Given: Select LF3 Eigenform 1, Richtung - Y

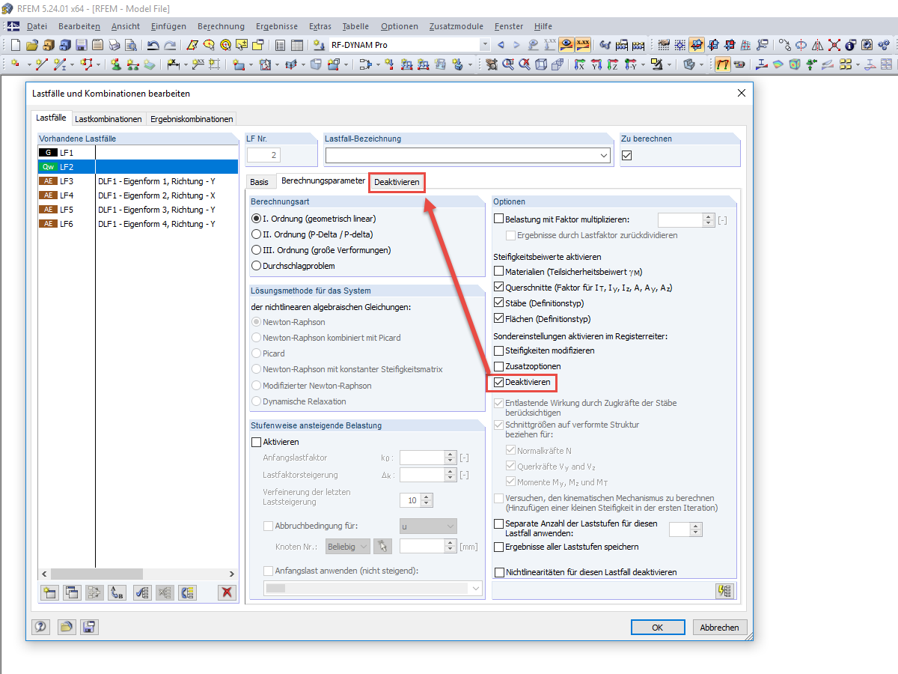Looking at the screenshot, I should (138, 181).
